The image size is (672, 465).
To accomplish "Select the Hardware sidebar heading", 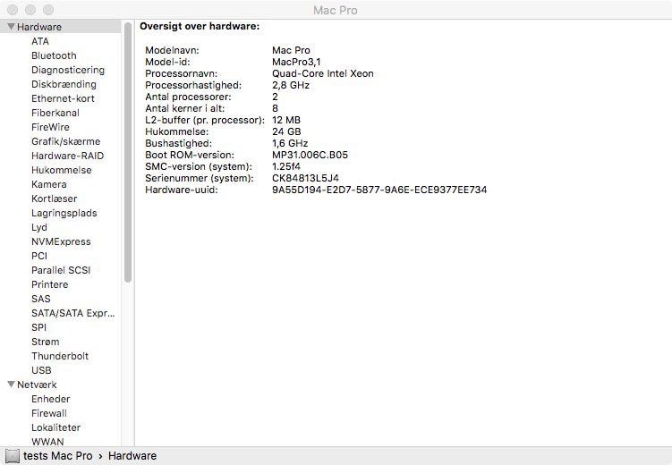I will pos(39,27).
